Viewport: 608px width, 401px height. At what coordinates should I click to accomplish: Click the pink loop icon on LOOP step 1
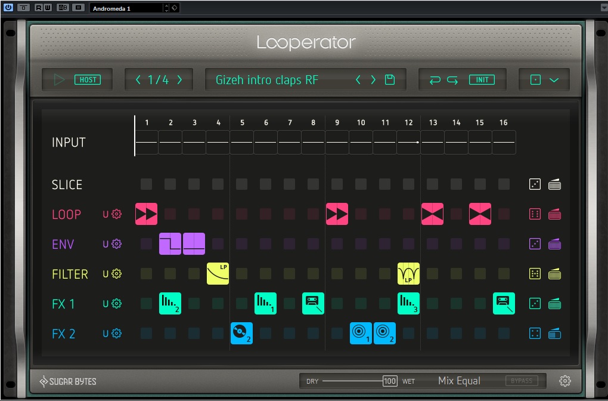point(146,214)
